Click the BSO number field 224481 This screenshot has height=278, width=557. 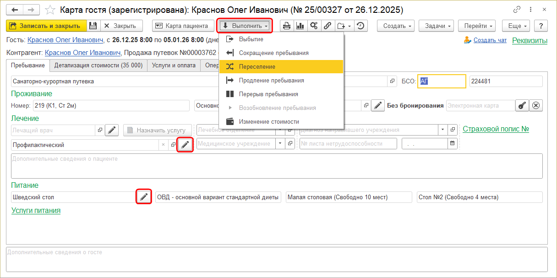pyautogui.click(x=506, y=81)
